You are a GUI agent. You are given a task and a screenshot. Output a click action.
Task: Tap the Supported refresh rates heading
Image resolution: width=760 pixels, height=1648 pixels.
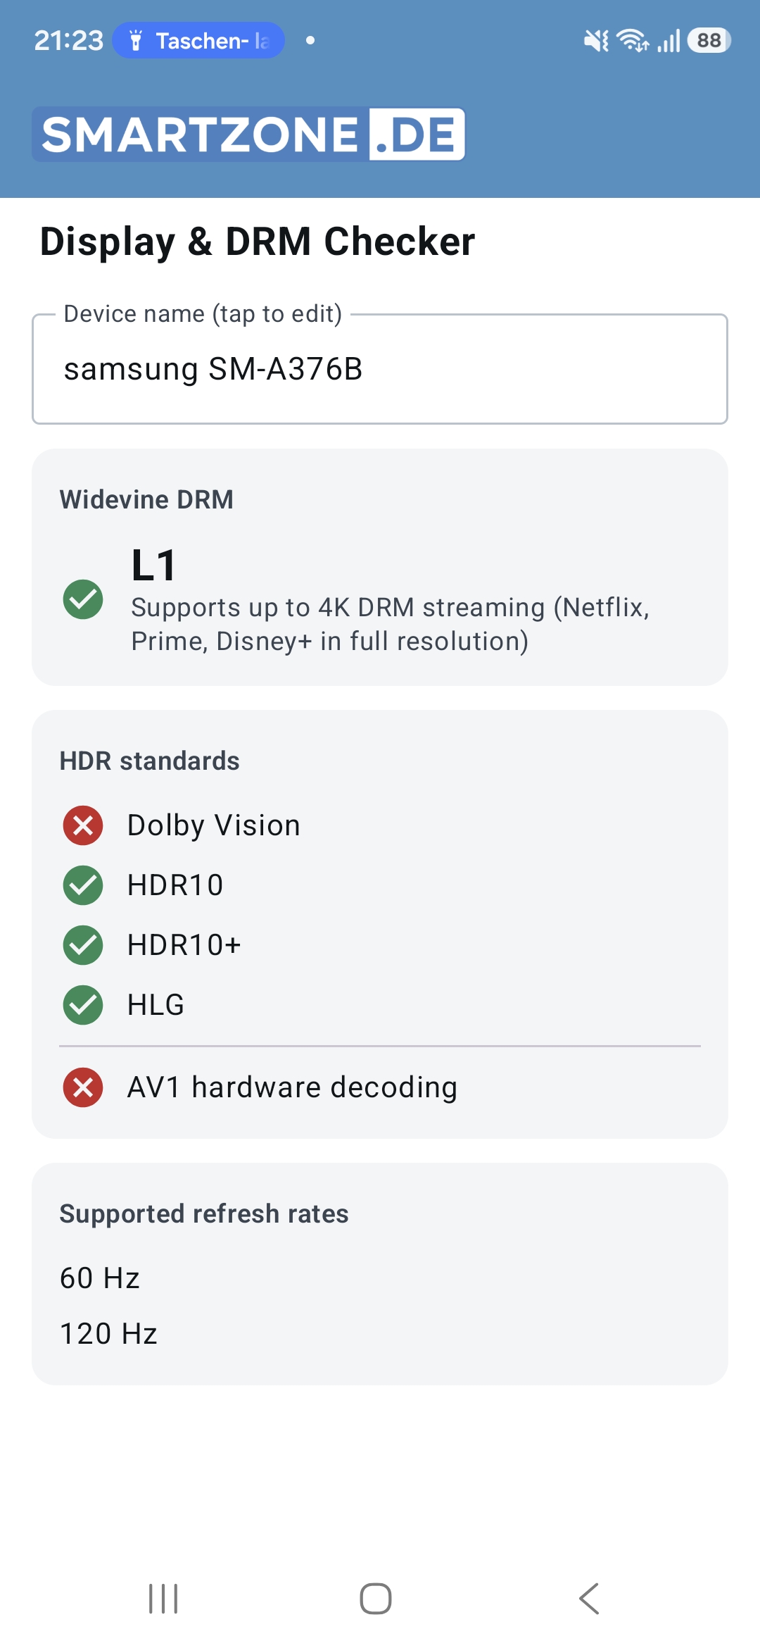click(204, 1213)
